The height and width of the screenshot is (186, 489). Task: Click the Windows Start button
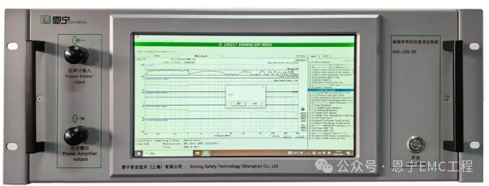click(139, 153)
